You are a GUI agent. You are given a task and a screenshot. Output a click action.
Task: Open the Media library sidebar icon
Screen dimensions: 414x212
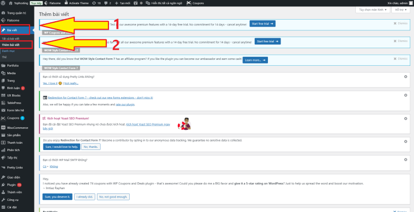click(x=4, y=73)
